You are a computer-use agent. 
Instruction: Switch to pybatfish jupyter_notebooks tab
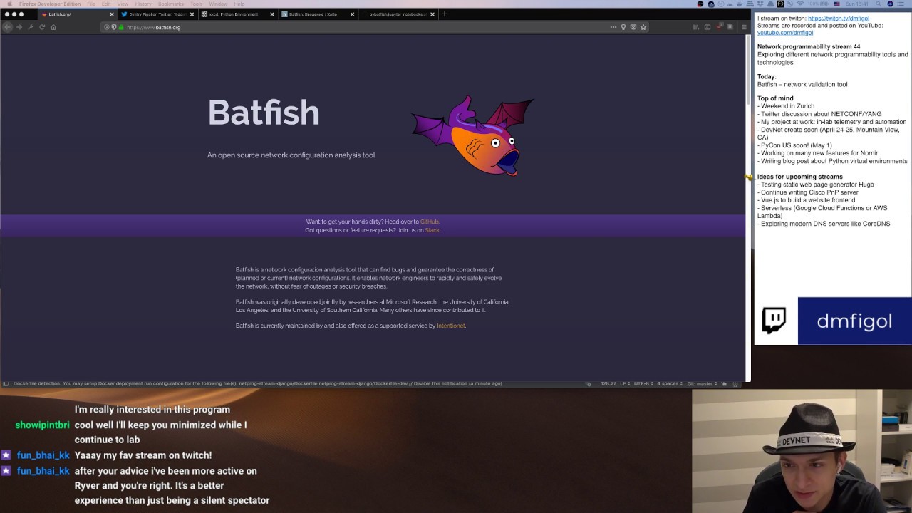point(398,14)
